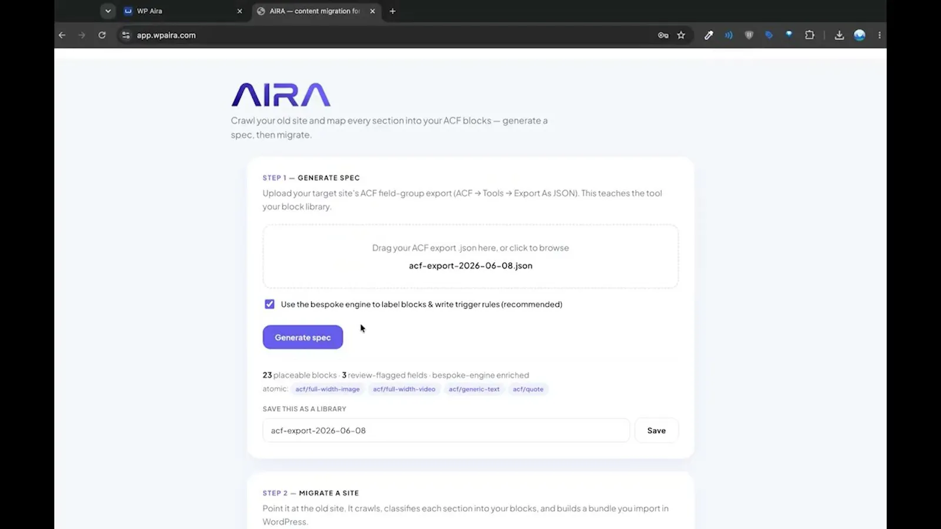The width and height of the screenshot is (941, 529).
Task: Close the AIRA content migration tab
Action: (x=372, y=11)
